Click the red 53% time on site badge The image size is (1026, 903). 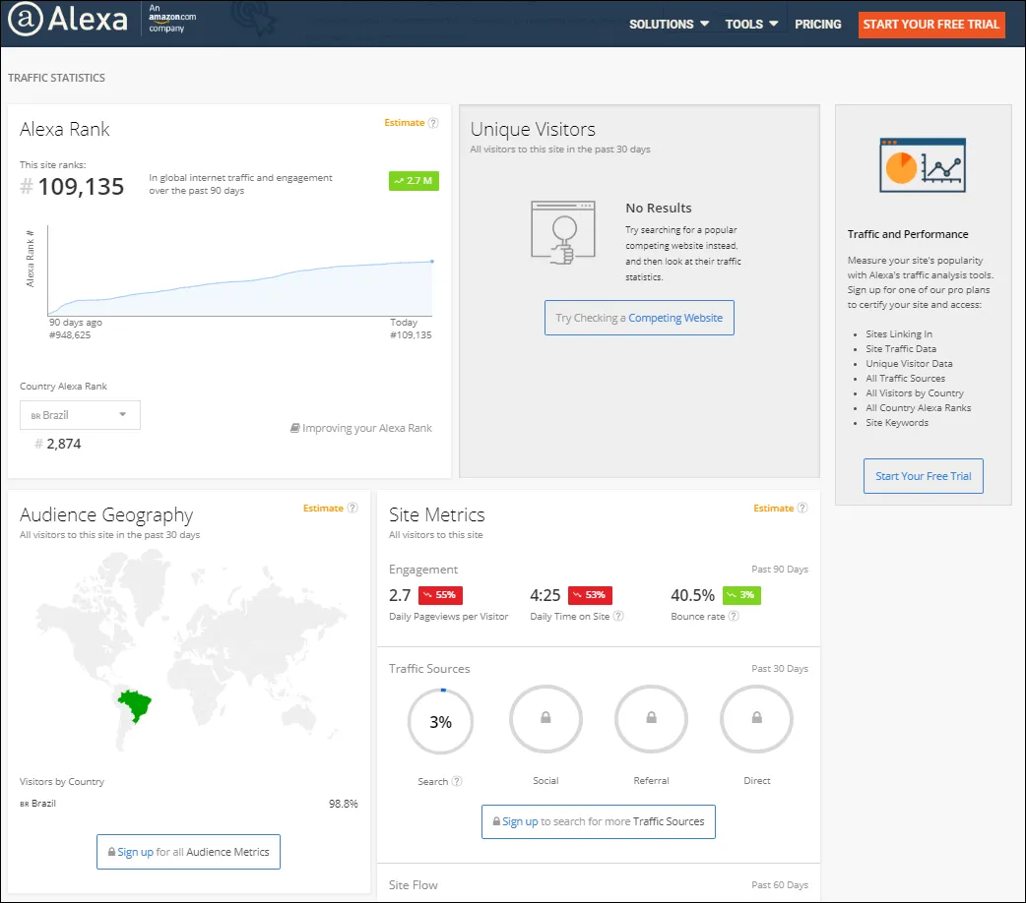tap(590, 595)
